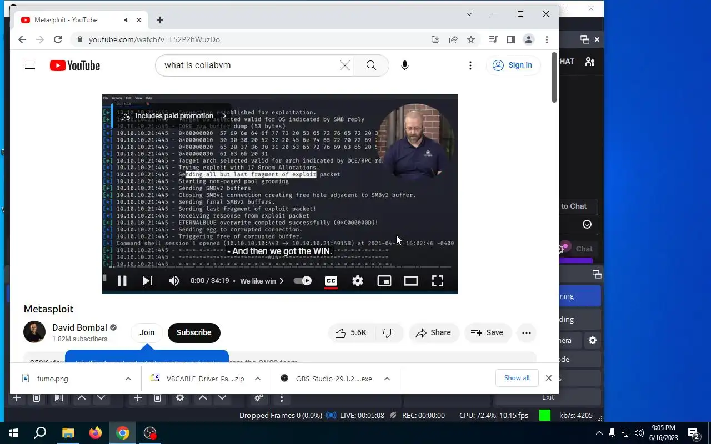Open a new Chrome tab

[160, 20]
